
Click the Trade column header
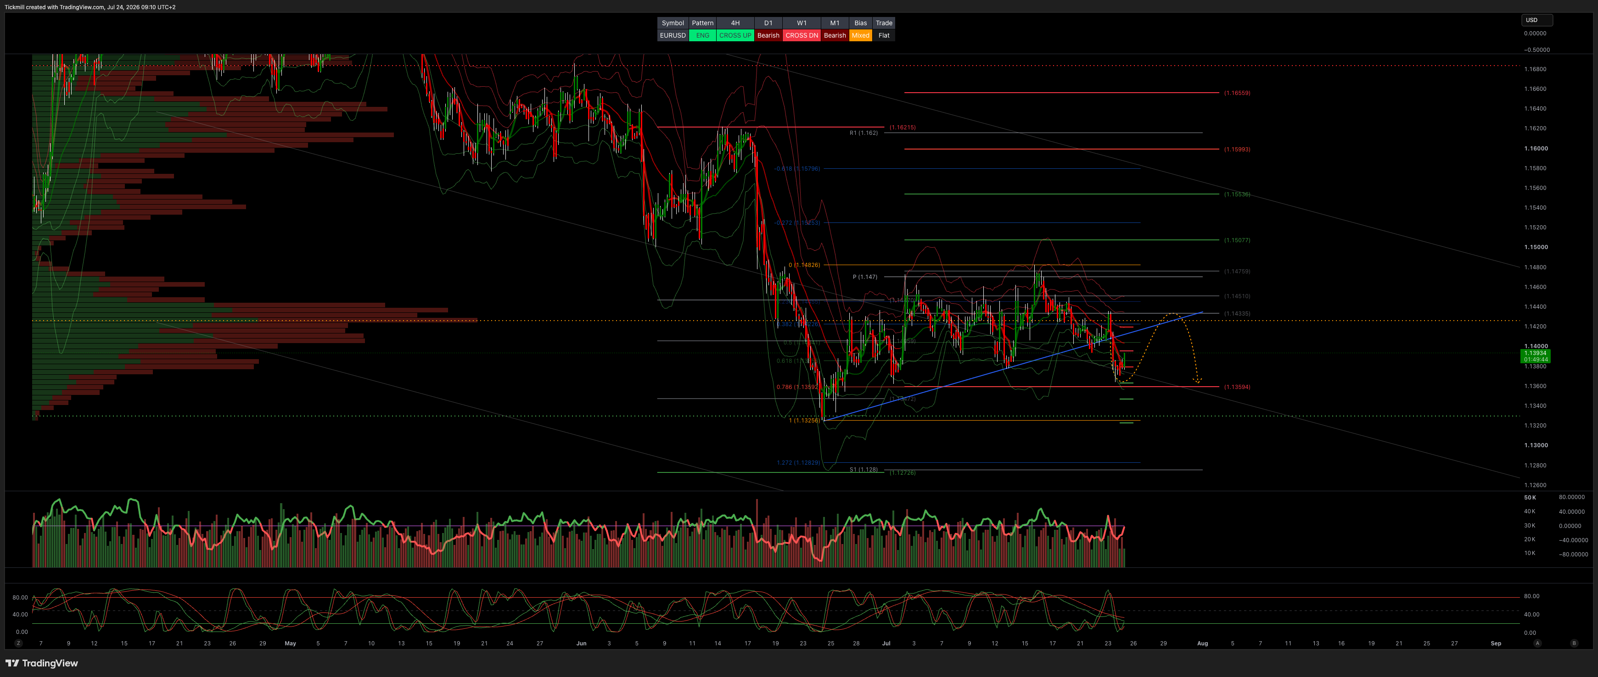[x=884, y=23]
